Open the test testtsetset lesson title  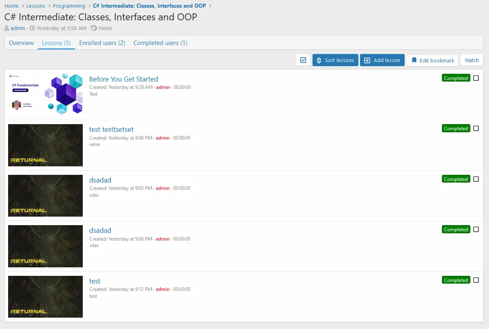pyautogui.click(x=111, y=129)
